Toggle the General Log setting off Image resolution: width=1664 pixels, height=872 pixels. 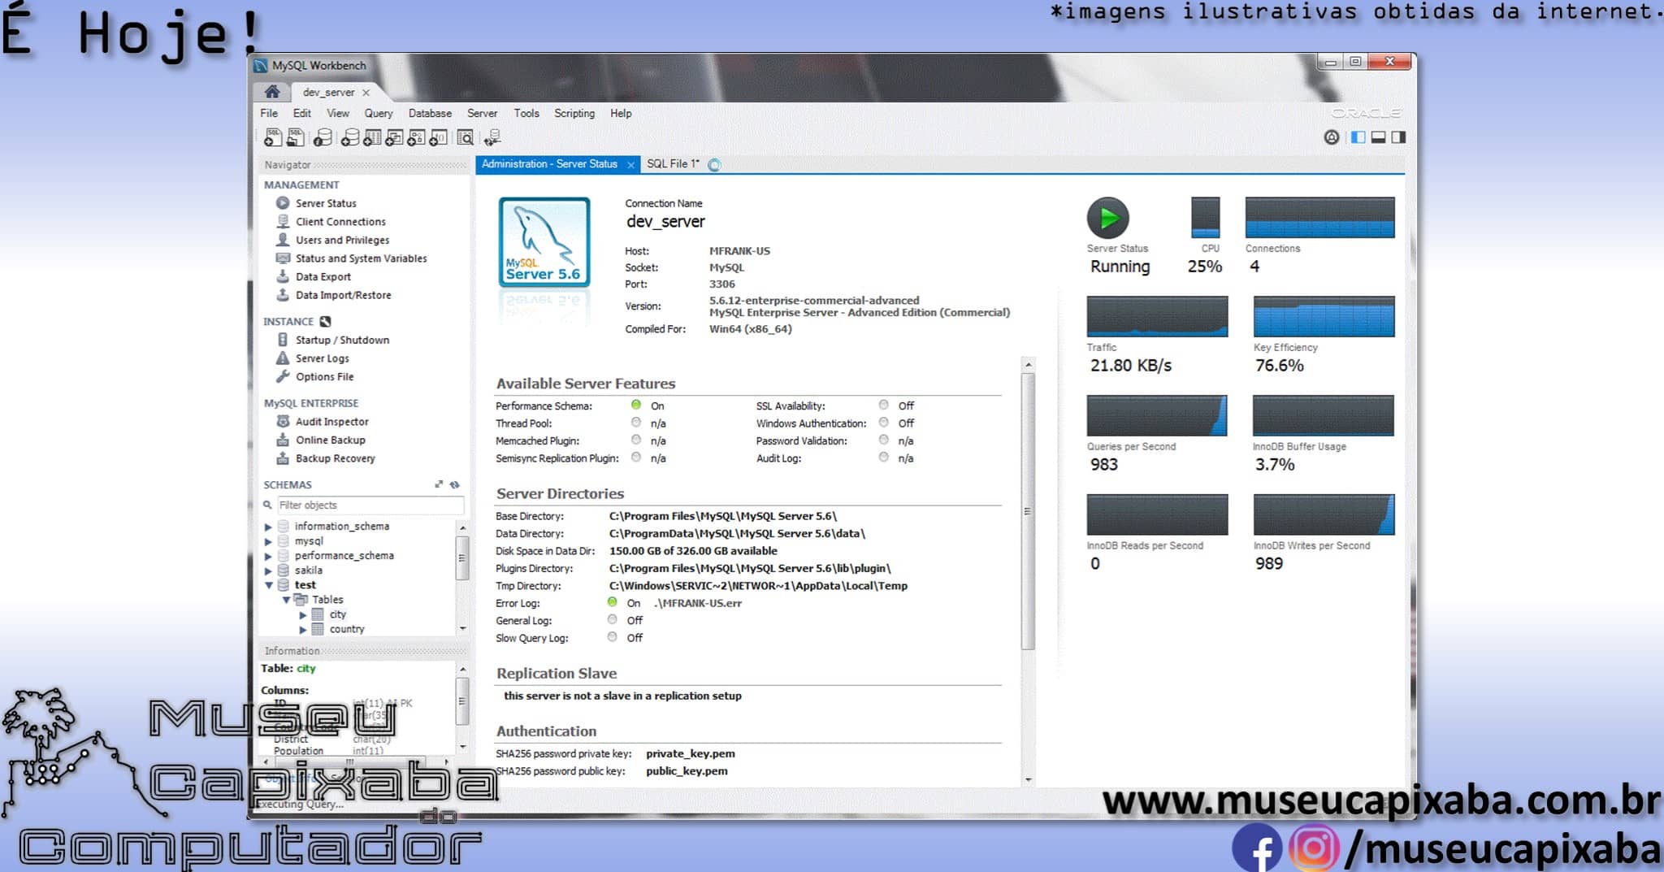(x=612, y=619)
